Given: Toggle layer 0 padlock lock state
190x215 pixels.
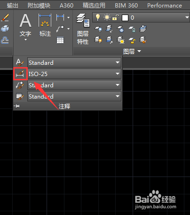Looking at the screenshot, I should coord(116,17).
